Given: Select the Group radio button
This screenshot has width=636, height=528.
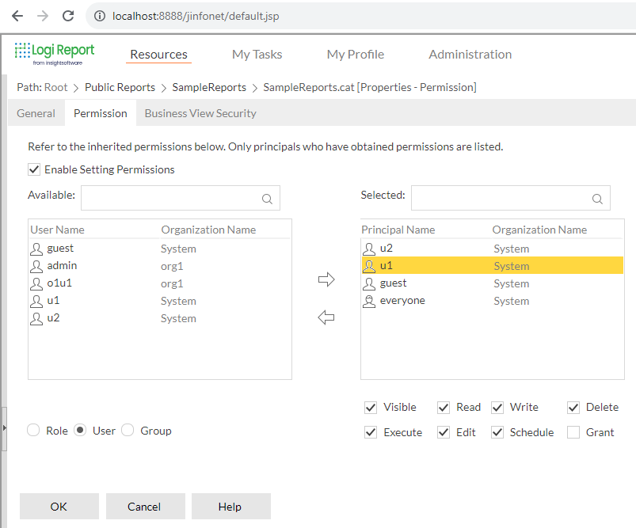Looking at the screenshot, I should pos(128,430).
